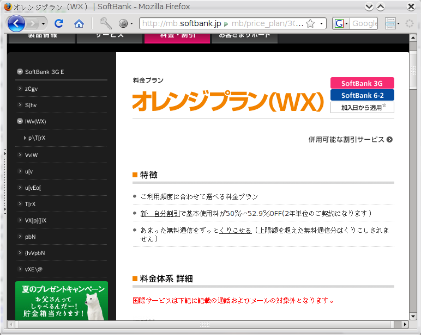Click the Google search engine icon
Viewport: 421px width, 335px height.
tap(340, 23)
